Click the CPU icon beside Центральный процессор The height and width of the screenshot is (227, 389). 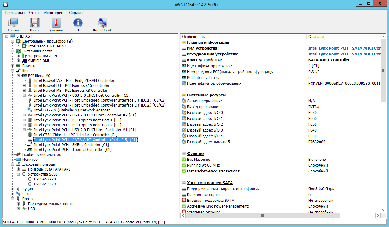(x=18, y=41)
